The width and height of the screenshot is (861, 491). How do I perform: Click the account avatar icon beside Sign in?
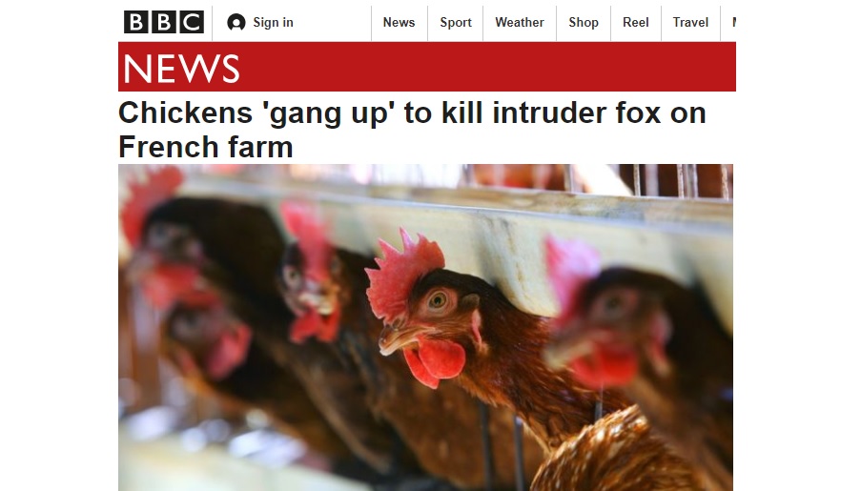(x=236, y=23)
